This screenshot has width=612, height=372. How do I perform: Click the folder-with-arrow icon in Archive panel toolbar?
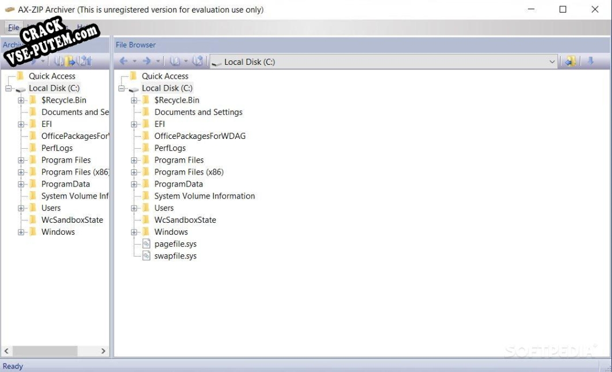pos(70,61)
